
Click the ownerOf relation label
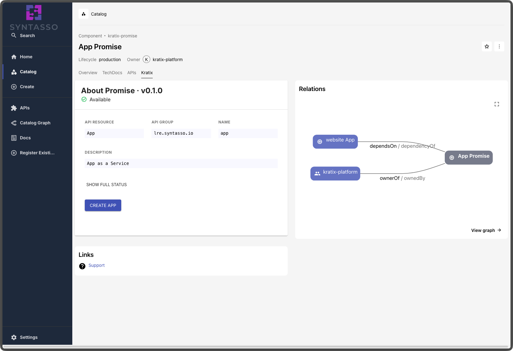tap(390, 178)
